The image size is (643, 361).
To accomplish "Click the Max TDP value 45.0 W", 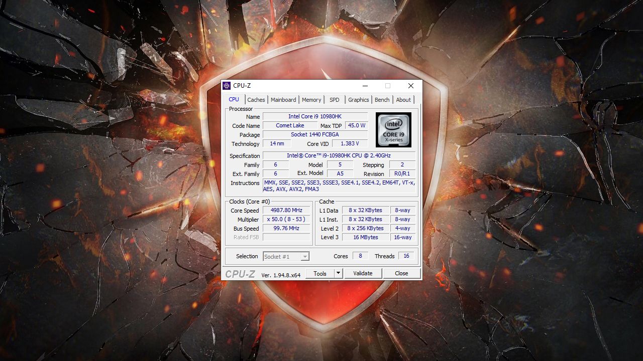I will tap(357, 125).
